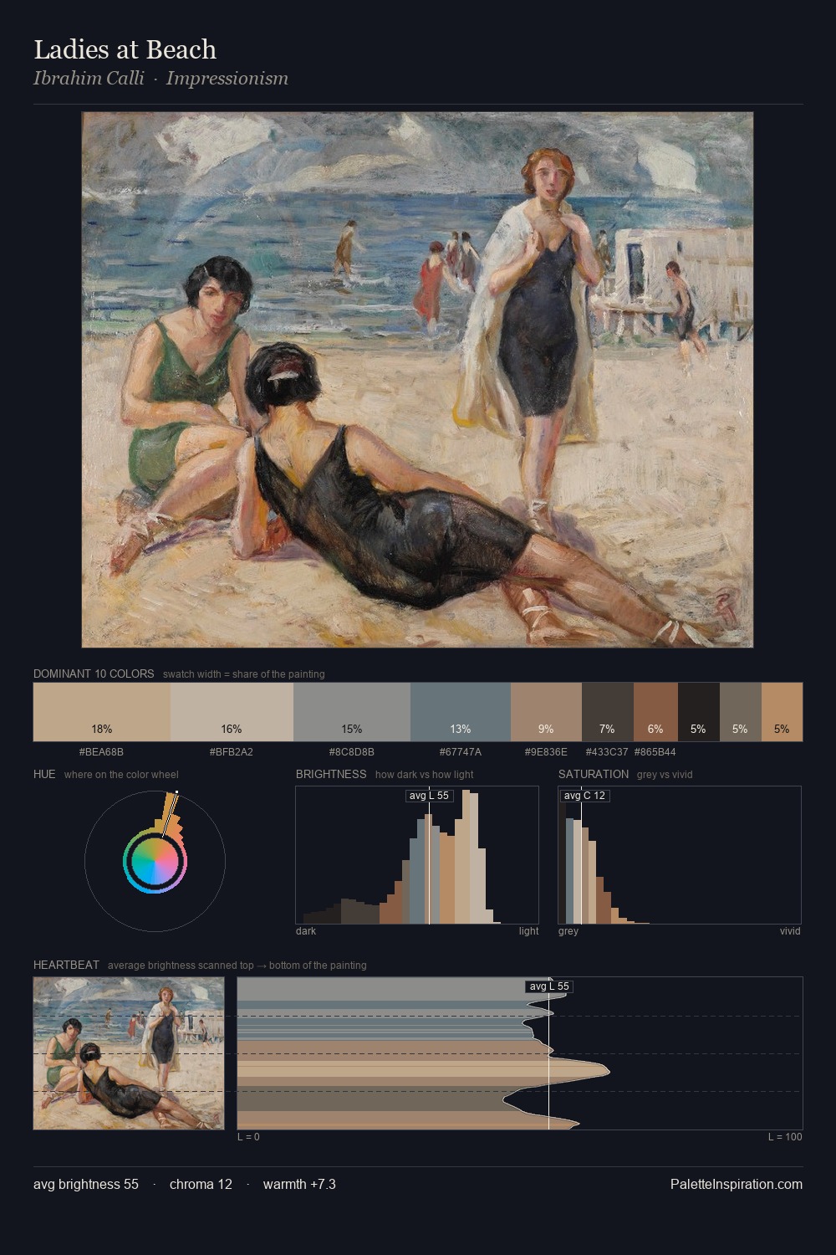The height and width of the screenshot is (1255, 836).
Task: Click the 'dark' axis label
Action: (x=306, y=931)
